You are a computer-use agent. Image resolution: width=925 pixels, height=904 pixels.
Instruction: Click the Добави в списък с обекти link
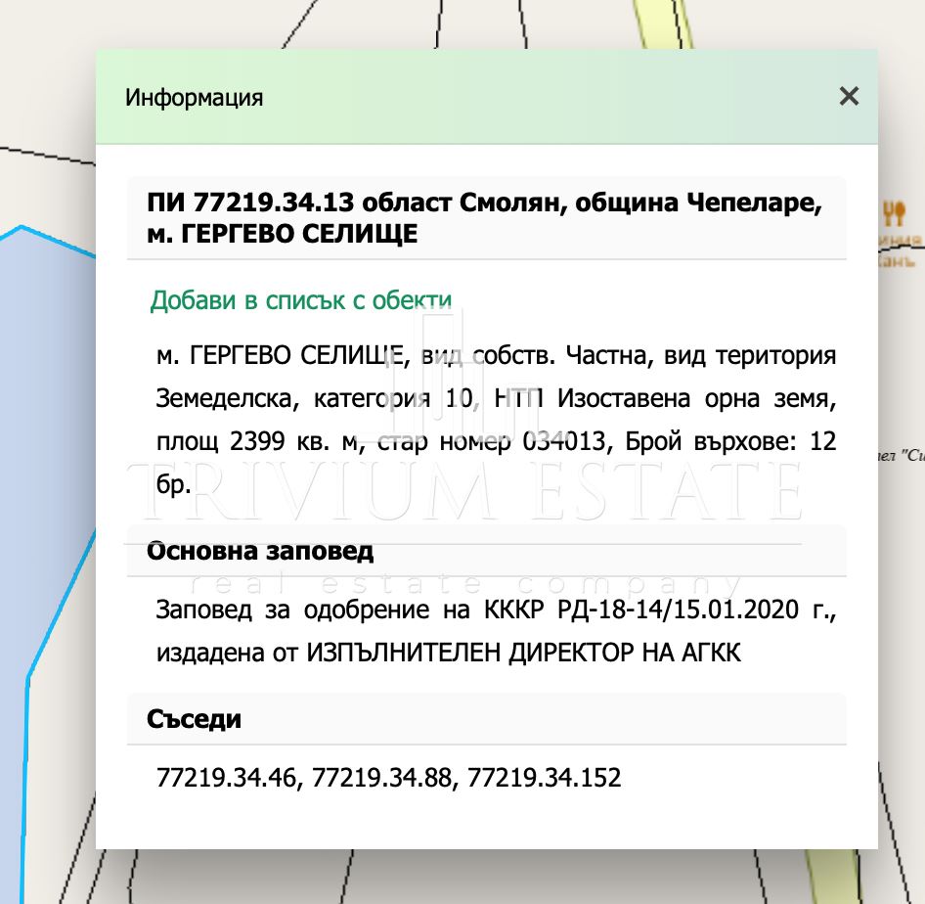(301, 300)
